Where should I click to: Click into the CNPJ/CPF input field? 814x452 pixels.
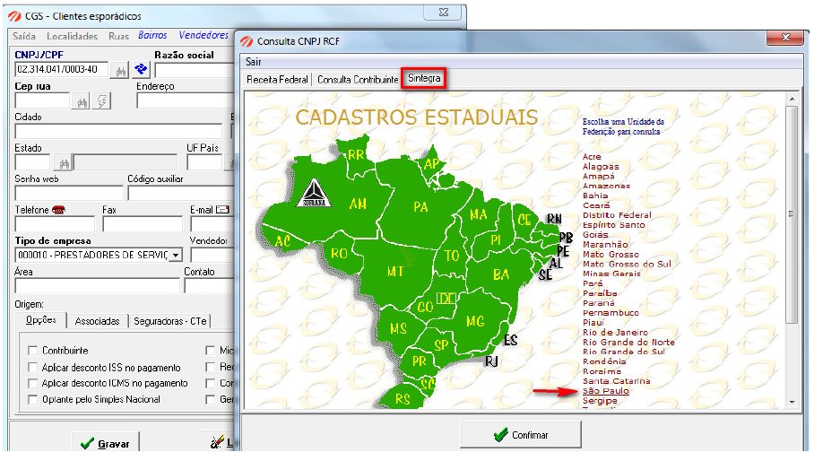click(61, 70)
